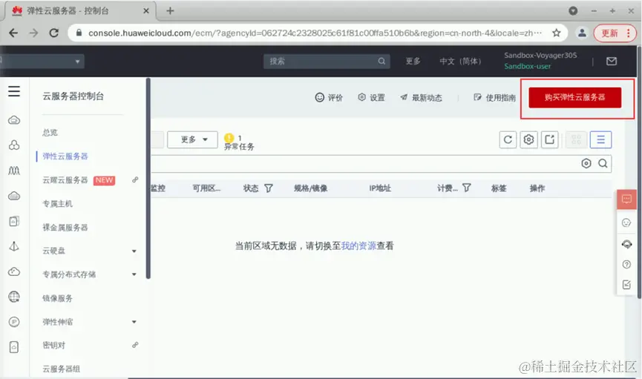Open the 中文 (简体) language selector
Viewport: 642px width, 379px height.
460,61
